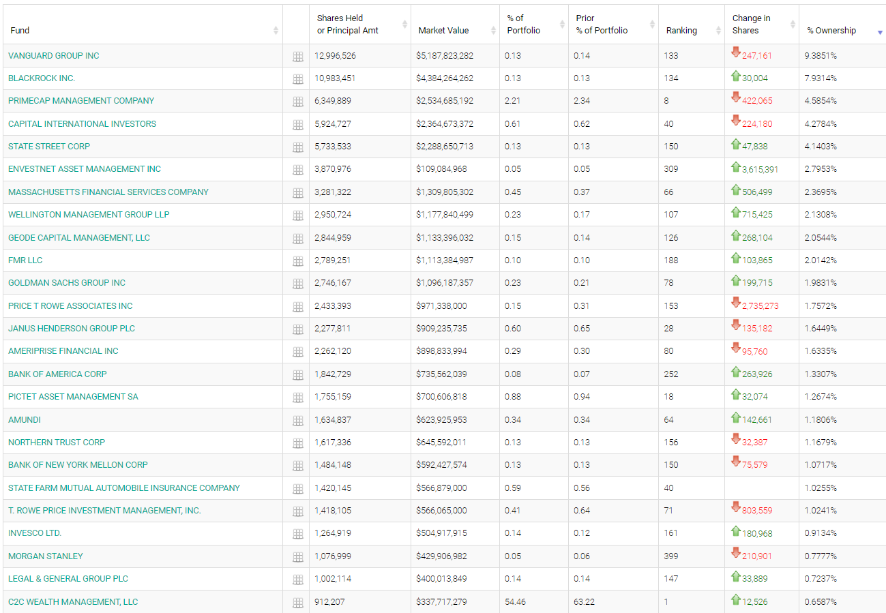Click grid icon for Bank of America Corp

[x=297, y=375]
